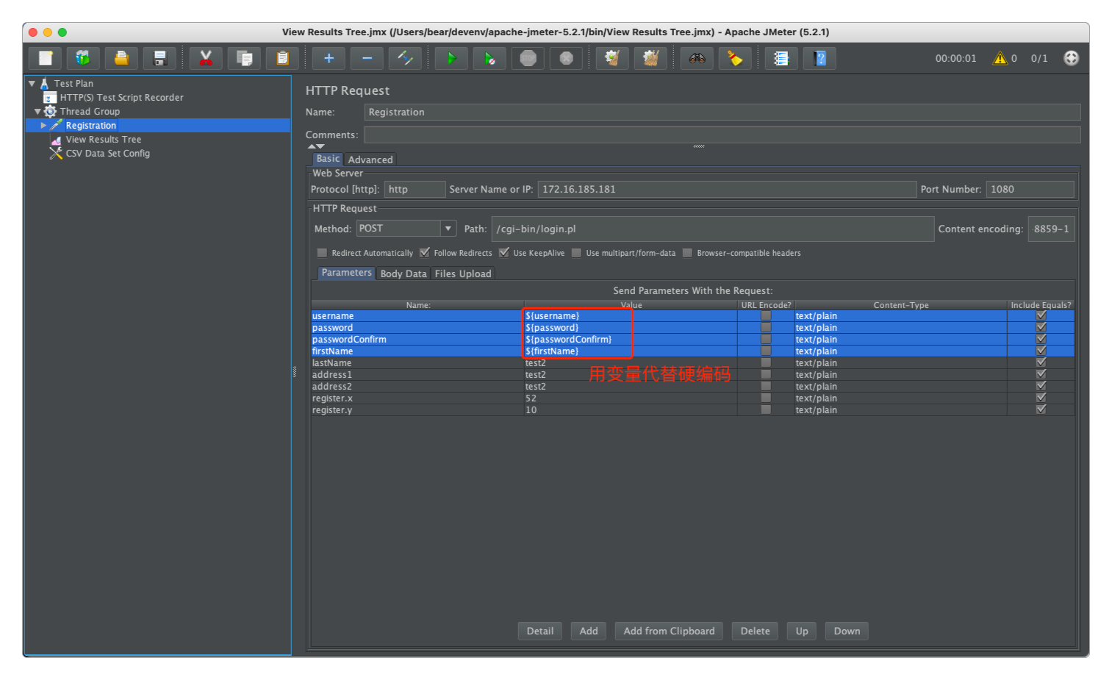Viewport: 1112px width, 680px height.
Task: Check URL Encode for username row
Action: click(766, 315)
